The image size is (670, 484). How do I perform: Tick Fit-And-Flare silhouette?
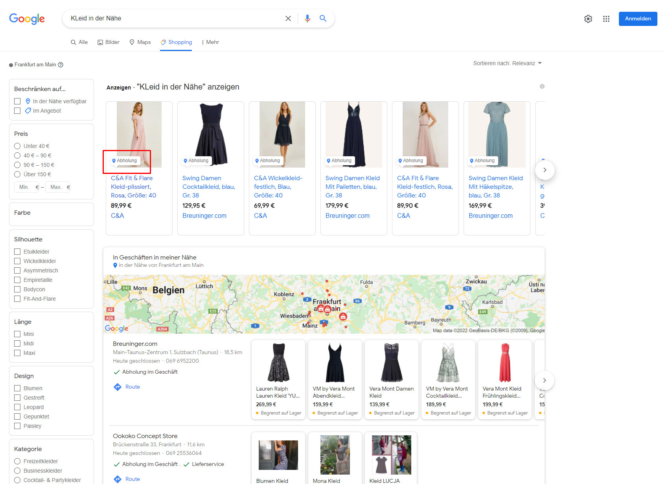tap(17, 299)
